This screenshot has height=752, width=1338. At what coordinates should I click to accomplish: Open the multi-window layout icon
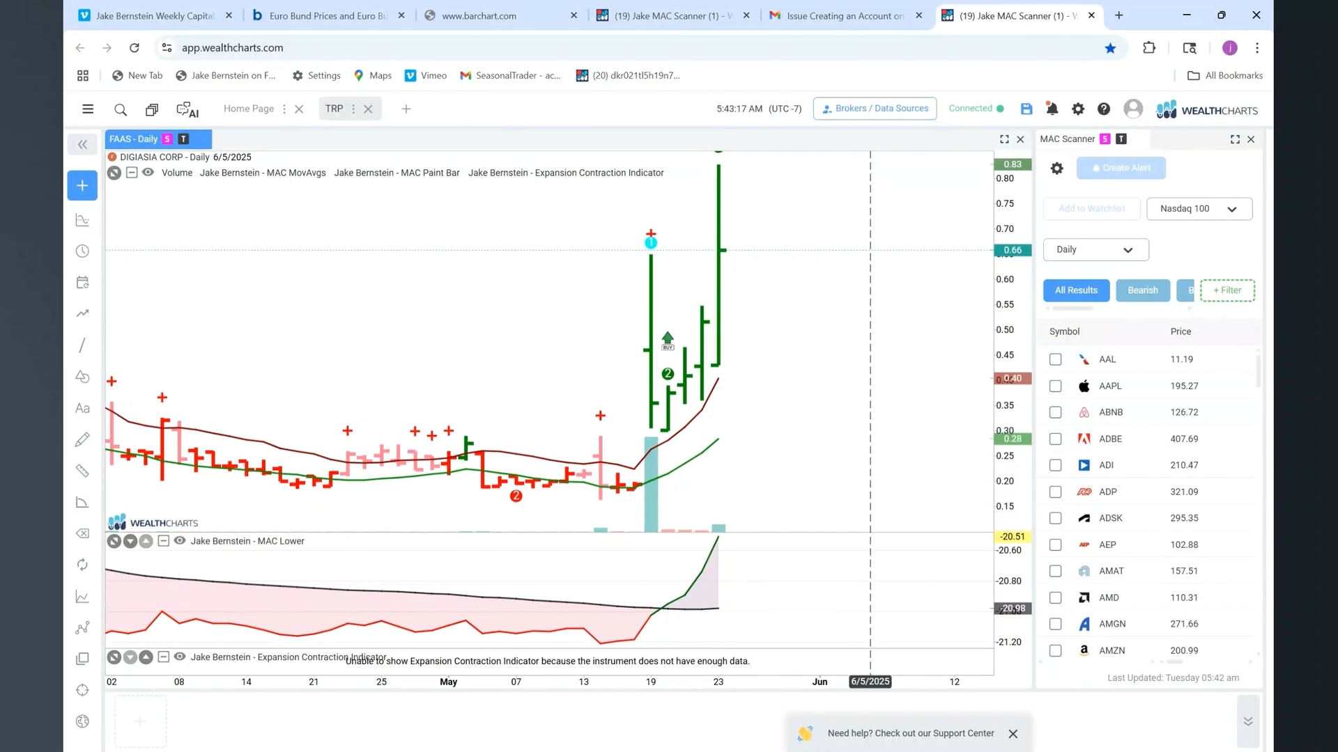152,109
